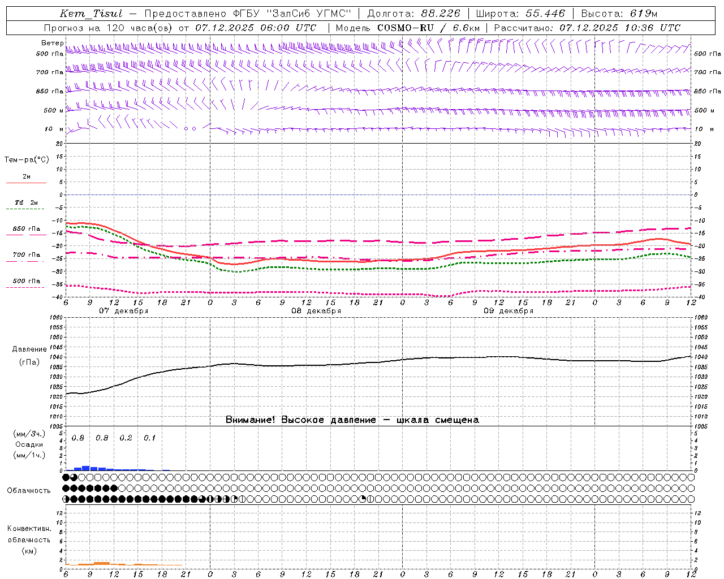This screenshot has width=724, height=579.
Task: Click 'Рассчитано: 07.12.2025 10:36 UTC' timestamp
Action: point(587,28)
